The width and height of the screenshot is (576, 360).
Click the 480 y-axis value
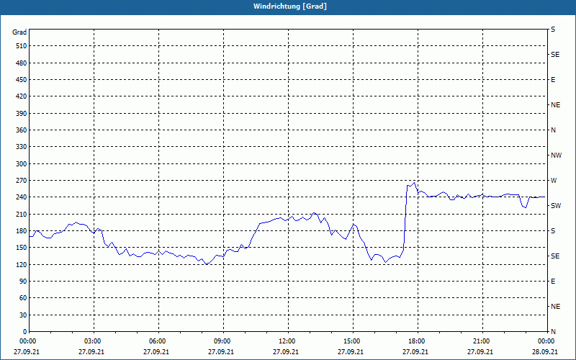[21, 63]
